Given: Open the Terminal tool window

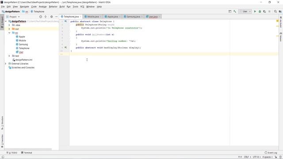Looking at the screenshot, I should (27, 153).
